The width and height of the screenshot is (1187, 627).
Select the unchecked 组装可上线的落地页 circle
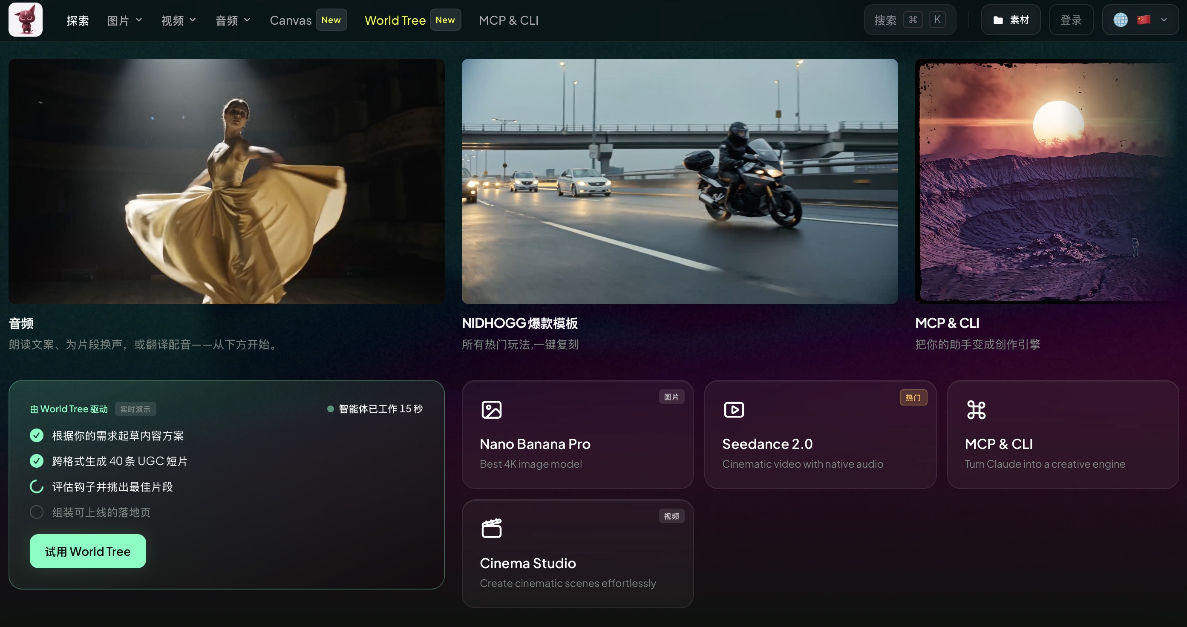36,512
